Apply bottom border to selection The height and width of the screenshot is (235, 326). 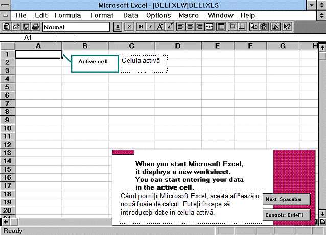242,27
